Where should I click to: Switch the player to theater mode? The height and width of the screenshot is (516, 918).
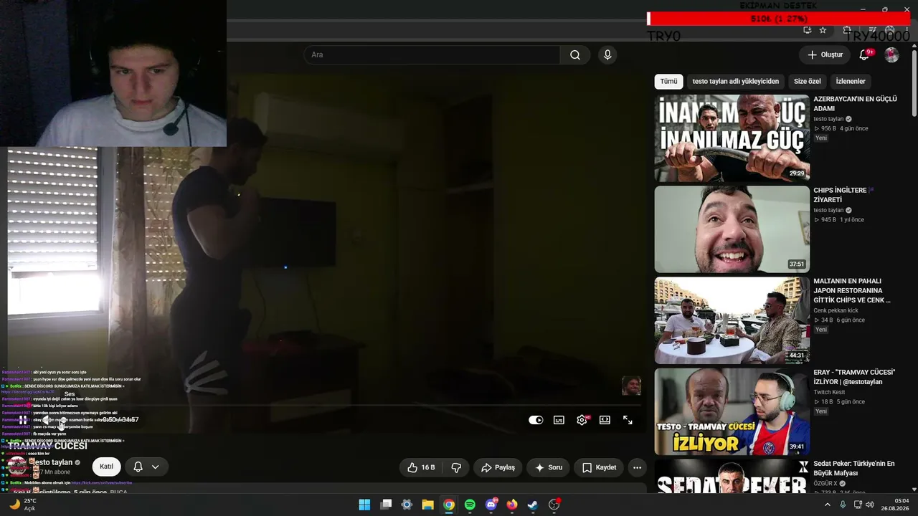tap(605, 420)
